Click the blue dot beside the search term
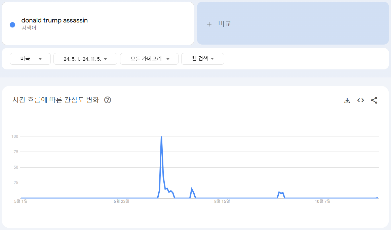The width and height of the screenshot is (391, 230). (12, 24)
